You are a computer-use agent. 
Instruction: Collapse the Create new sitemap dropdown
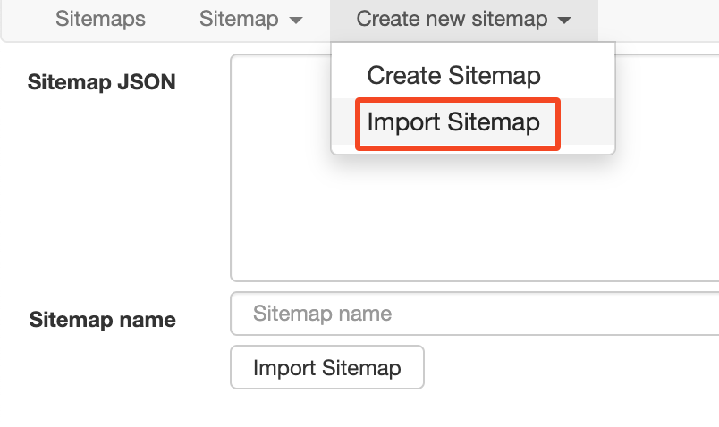[x=462, y=19]
